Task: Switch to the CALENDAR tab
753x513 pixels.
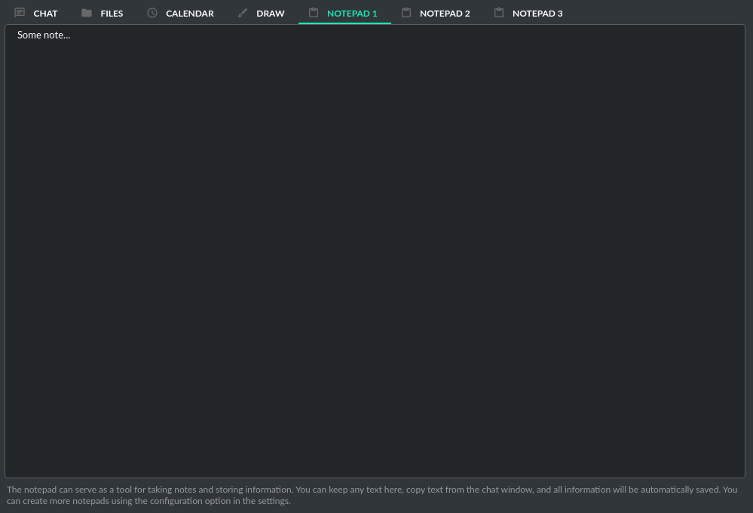Action: 189,13
